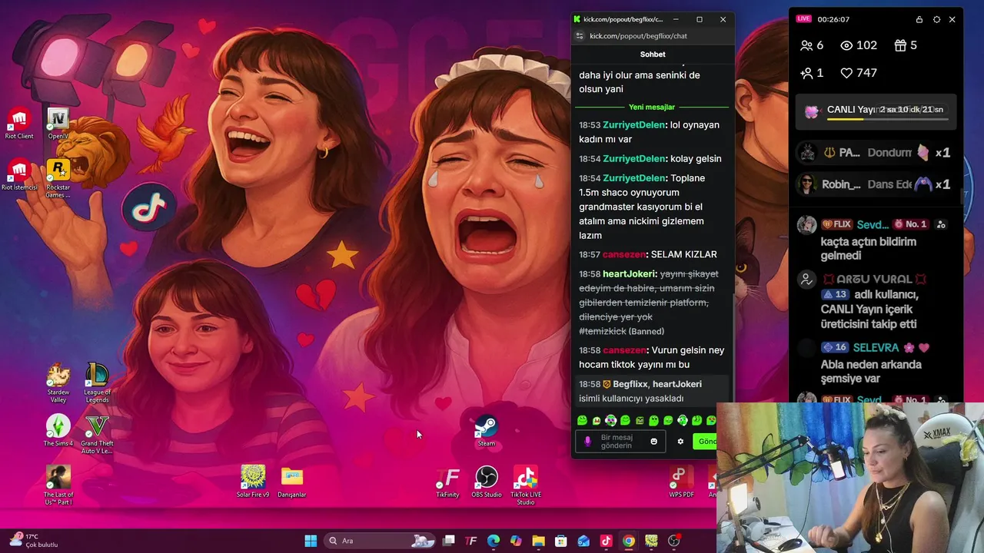Click the round TikTok logo on desktop

tap(149, 208)
